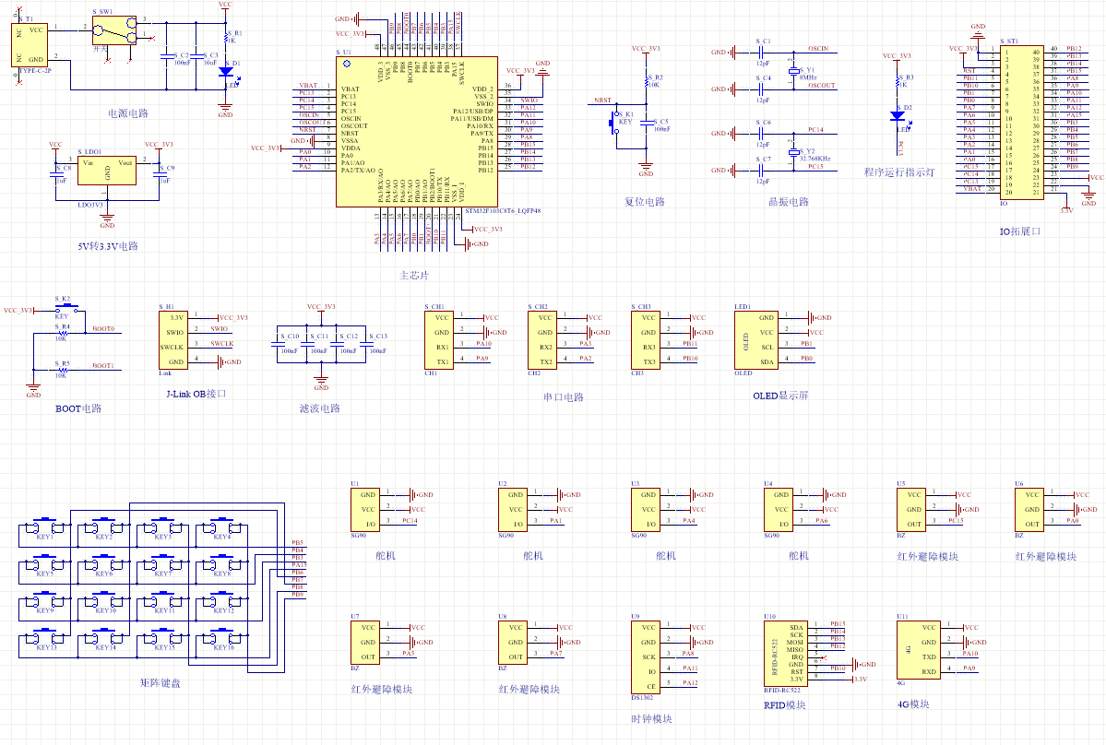The width and height of the screenshot is (1106, 745).
Task: Click the IO拓展口 section title
Action: (x=1020, y=231)
